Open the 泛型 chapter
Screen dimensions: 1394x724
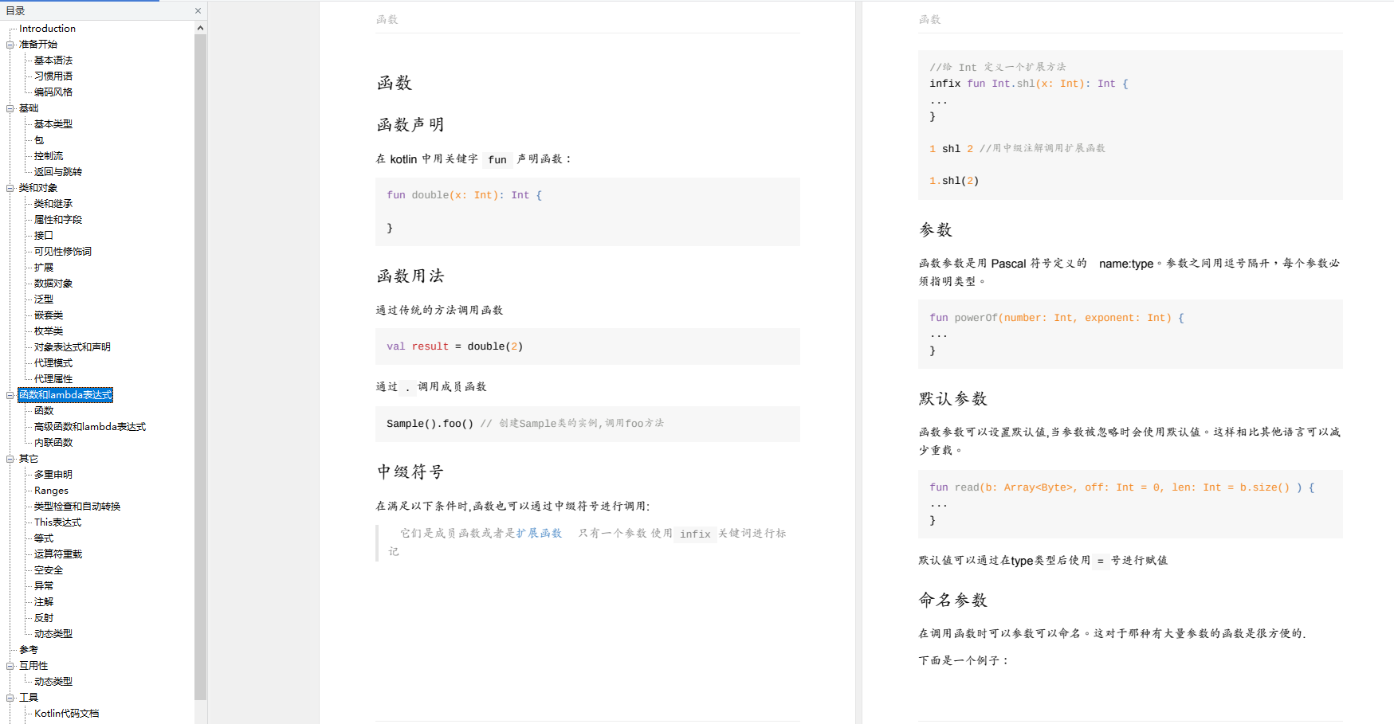tap(44, 299)
